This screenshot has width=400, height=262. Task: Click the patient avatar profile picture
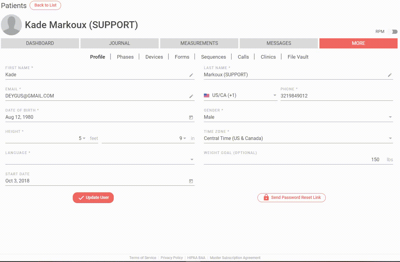click(x=11, y=25)
